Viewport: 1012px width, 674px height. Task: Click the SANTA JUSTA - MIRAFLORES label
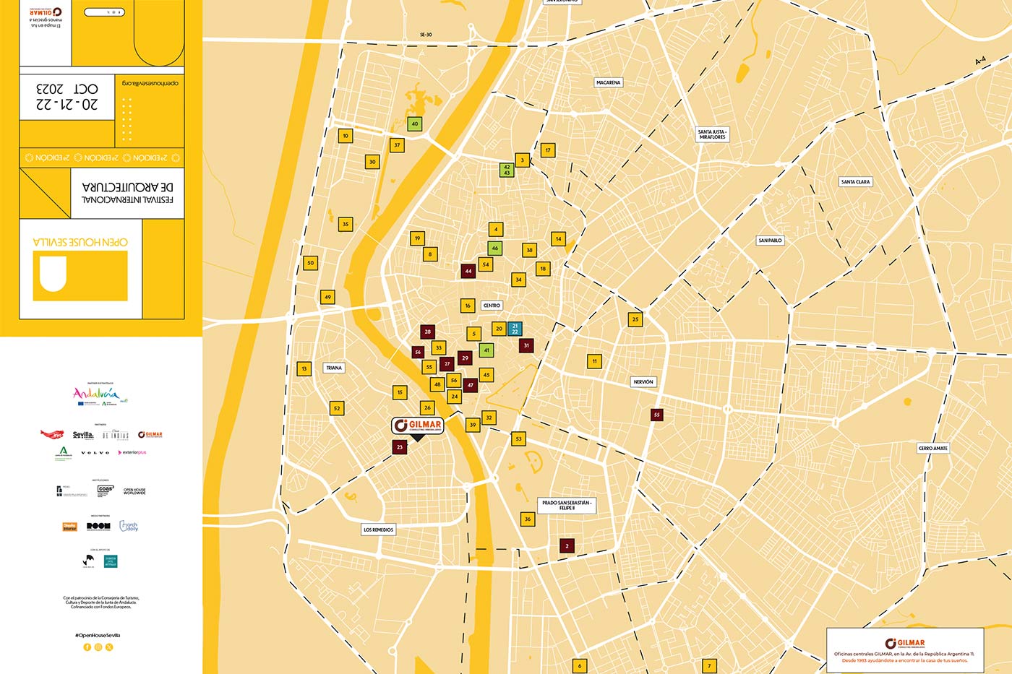pos(712,134)
